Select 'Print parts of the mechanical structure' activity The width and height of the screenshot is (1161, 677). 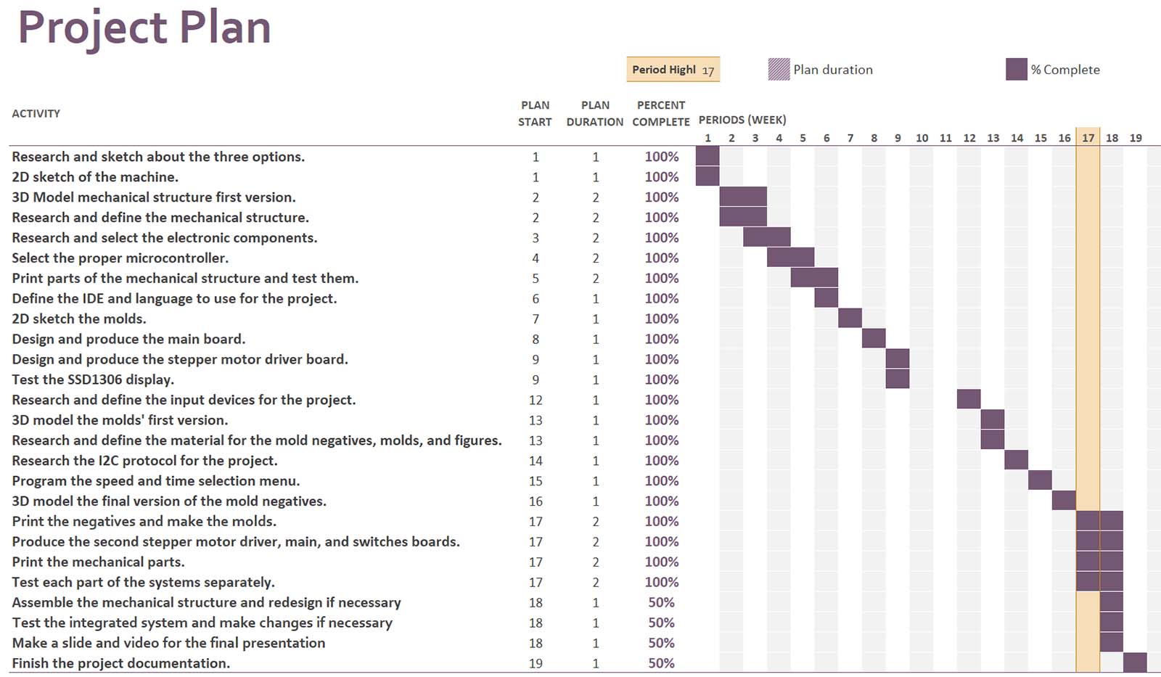point(185,279)
